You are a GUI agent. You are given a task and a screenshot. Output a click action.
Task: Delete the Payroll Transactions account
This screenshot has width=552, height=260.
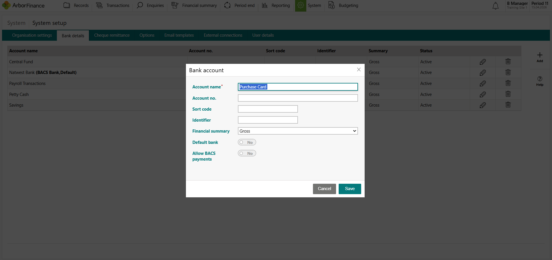pos(508,83)
